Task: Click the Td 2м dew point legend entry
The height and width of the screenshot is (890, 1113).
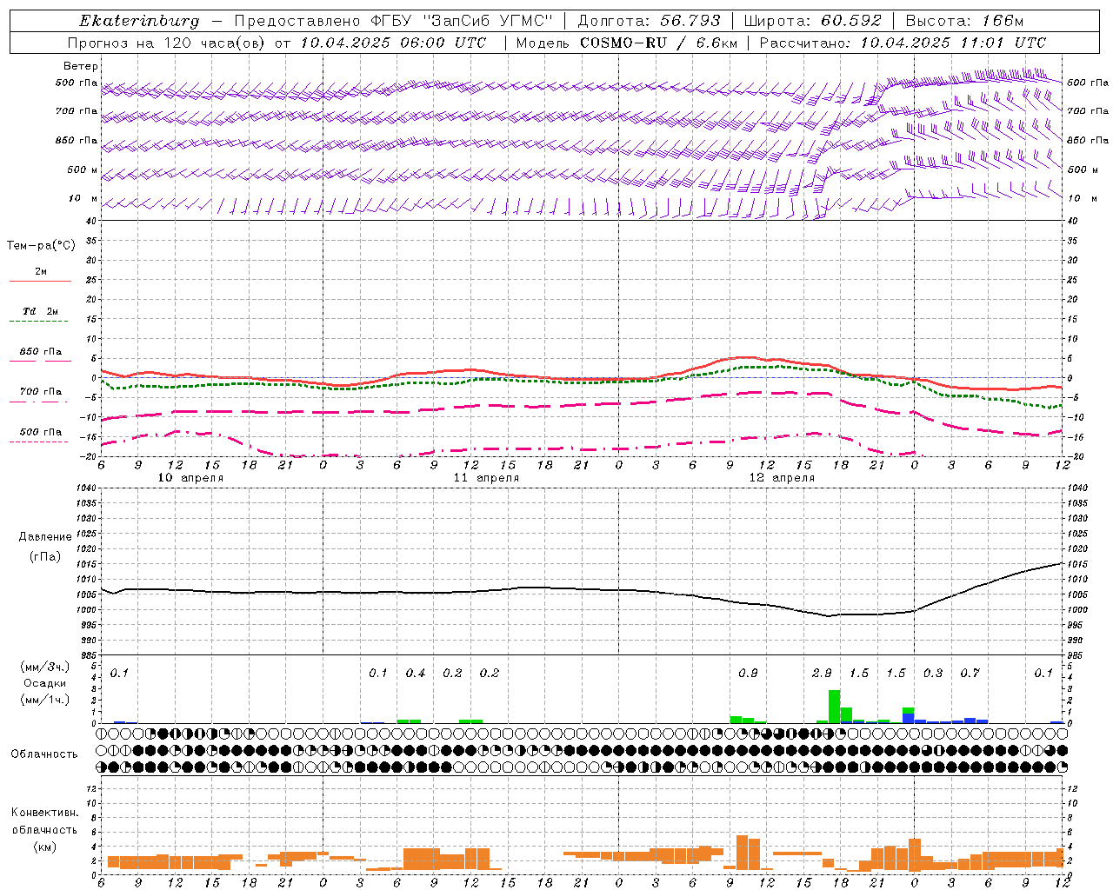Action: [x=41, y=311]
